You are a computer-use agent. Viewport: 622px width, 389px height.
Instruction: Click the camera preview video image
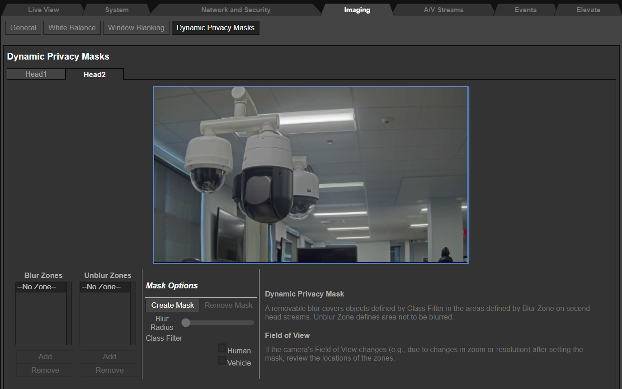[311, 174]
